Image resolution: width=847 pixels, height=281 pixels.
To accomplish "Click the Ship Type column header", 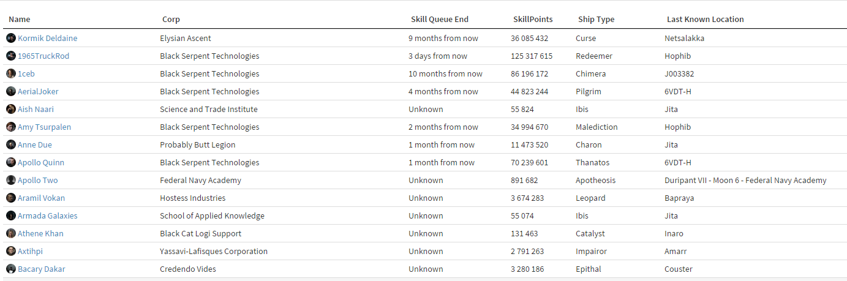I will (x=596, y=20).
